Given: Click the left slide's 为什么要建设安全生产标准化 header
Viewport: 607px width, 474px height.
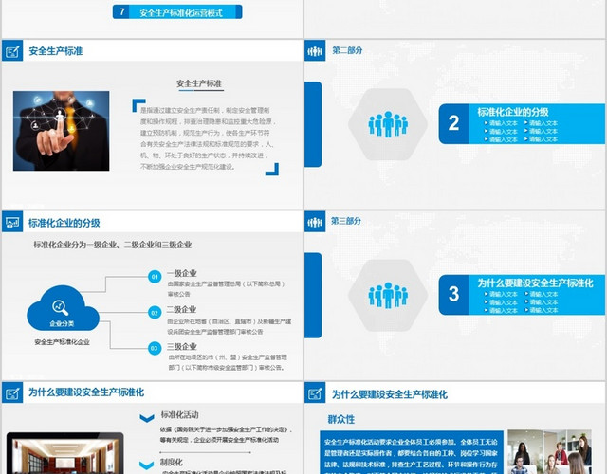Looking at the screenshot, I should point(86,392).
